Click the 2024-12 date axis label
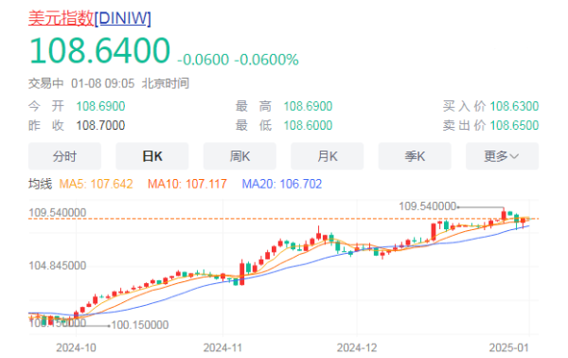The height and width of the screenshot is (358, 568). 357,348
